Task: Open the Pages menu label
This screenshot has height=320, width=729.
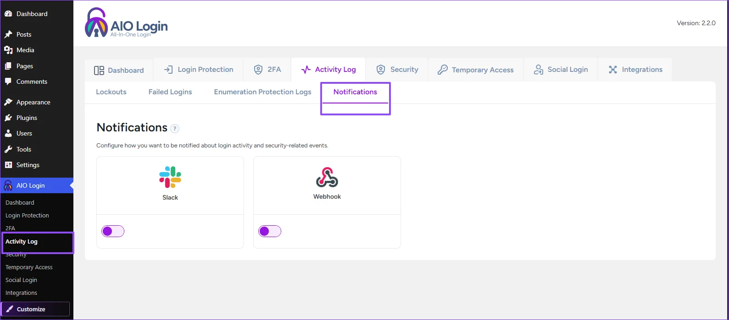Action: [25, 66]
